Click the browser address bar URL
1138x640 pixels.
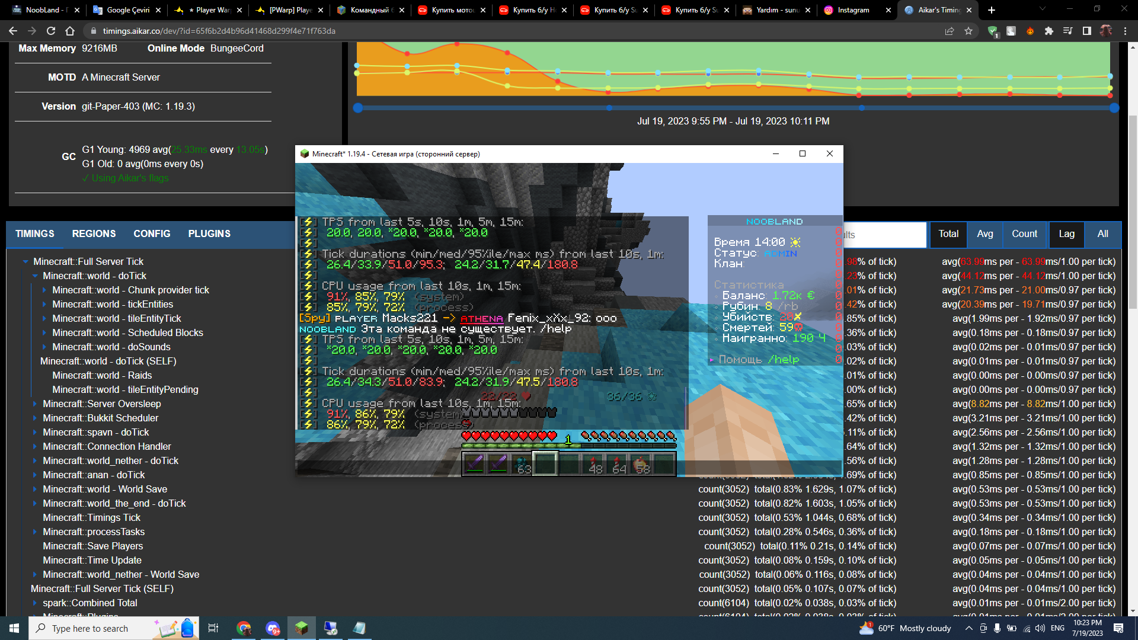pyautogui.click(x=219, y=31)
